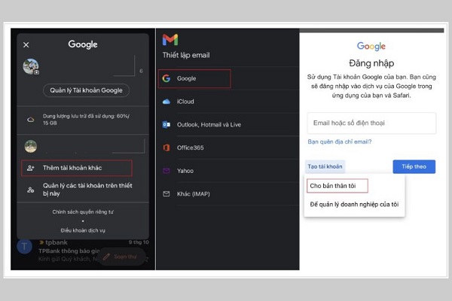Click the add-person icon beside Thêm tài khoản khác
The width and height of the screenshot is (452, 301).
click(30, 169)
